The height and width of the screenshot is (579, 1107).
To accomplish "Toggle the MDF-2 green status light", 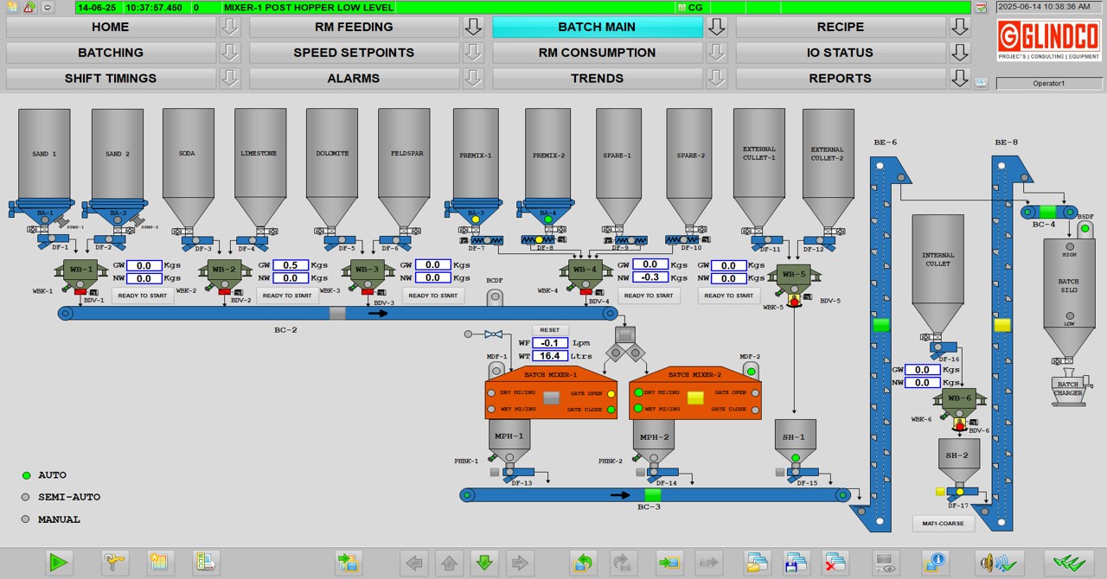I will click(751, 372).
